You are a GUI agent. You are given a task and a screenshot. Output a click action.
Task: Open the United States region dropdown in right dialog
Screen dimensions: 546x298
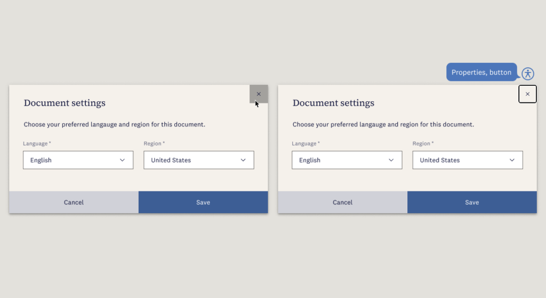468,160
